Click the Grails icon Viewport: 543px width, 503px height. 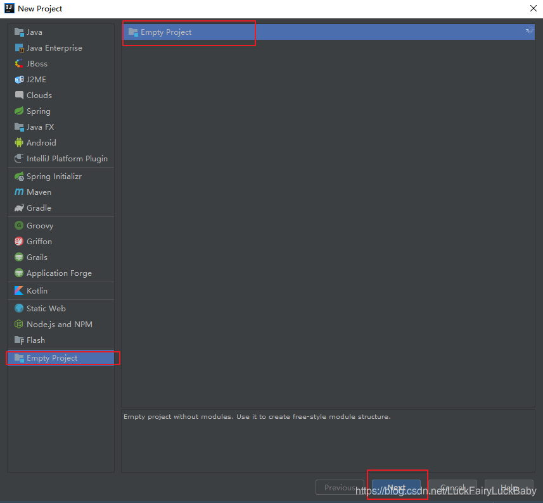coord(19,258)
